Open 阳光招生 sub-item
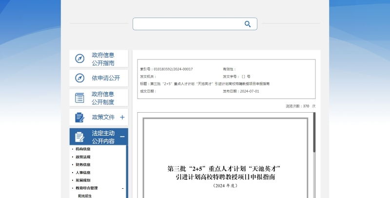The image size is (390, 198). (85, 196)
